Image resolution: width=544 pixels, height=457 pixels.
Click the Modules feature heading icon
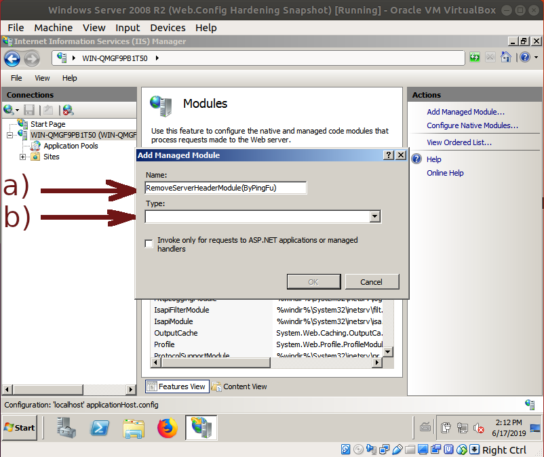pos(161,105)
